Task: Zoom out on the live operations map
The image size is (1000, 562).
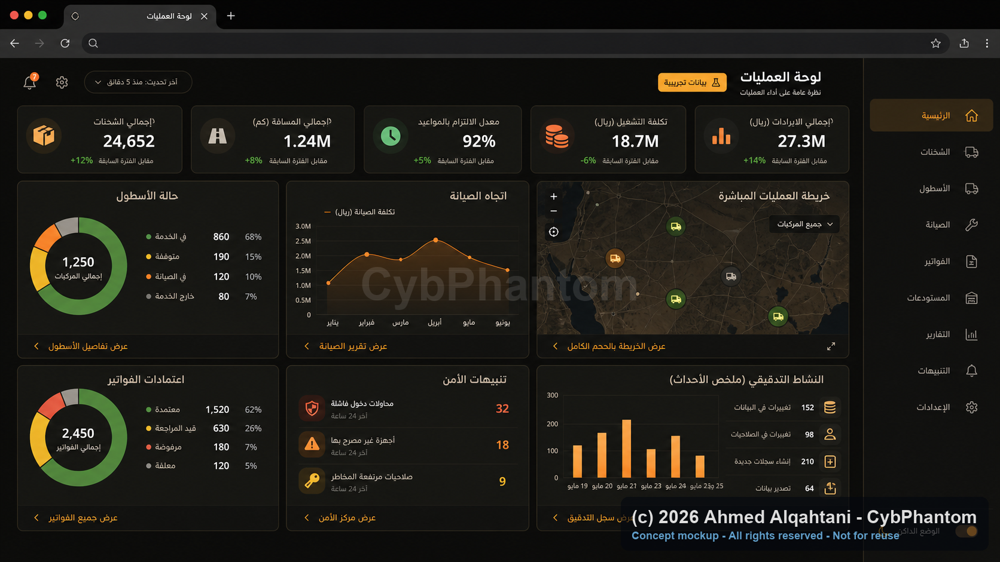Action: pyautogui.click(x=554, y=211)
